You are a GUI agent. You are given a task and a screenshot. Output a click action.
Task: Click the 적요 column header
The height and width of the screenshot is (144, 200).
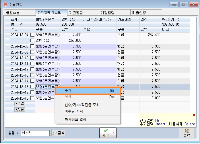point(99,29)
